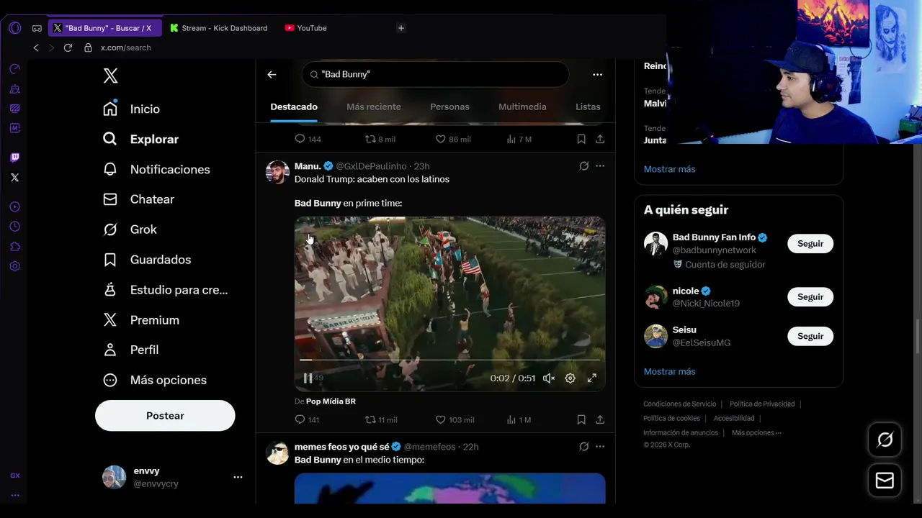Select the Destacado tab
The height and width of the screenshot is (518, 922).
(294, 106)
